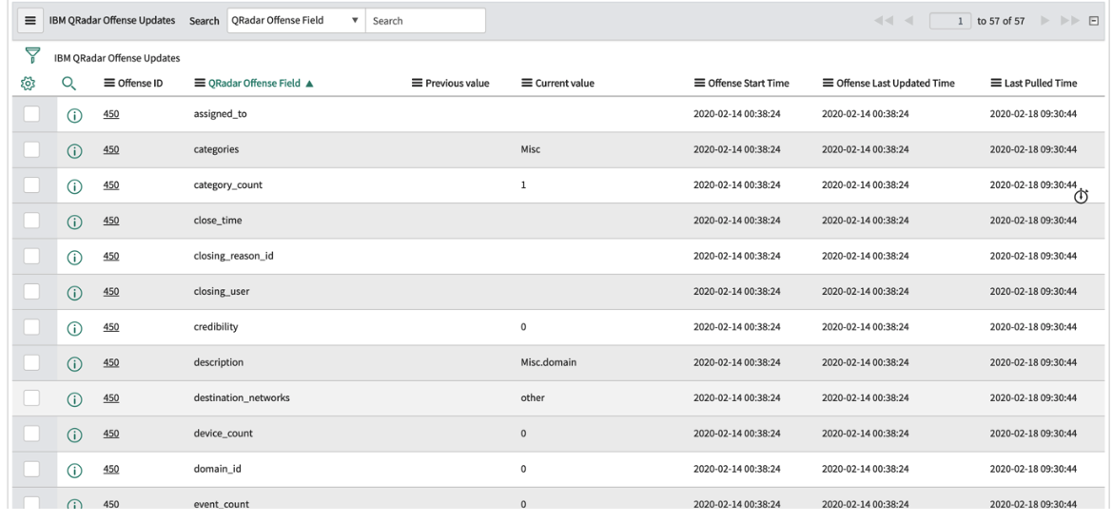
Task: Open Offense Start Time column menu icon
Action: (x=700, y=83)
